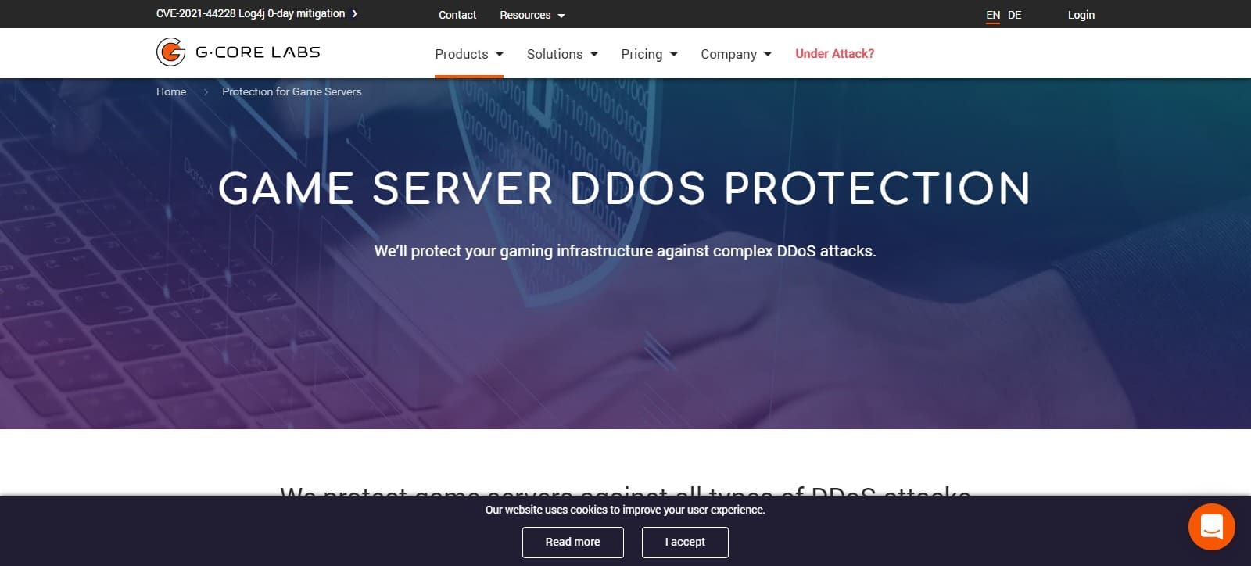Click Protection for Game Servers breadcrumb

[292, 91]
